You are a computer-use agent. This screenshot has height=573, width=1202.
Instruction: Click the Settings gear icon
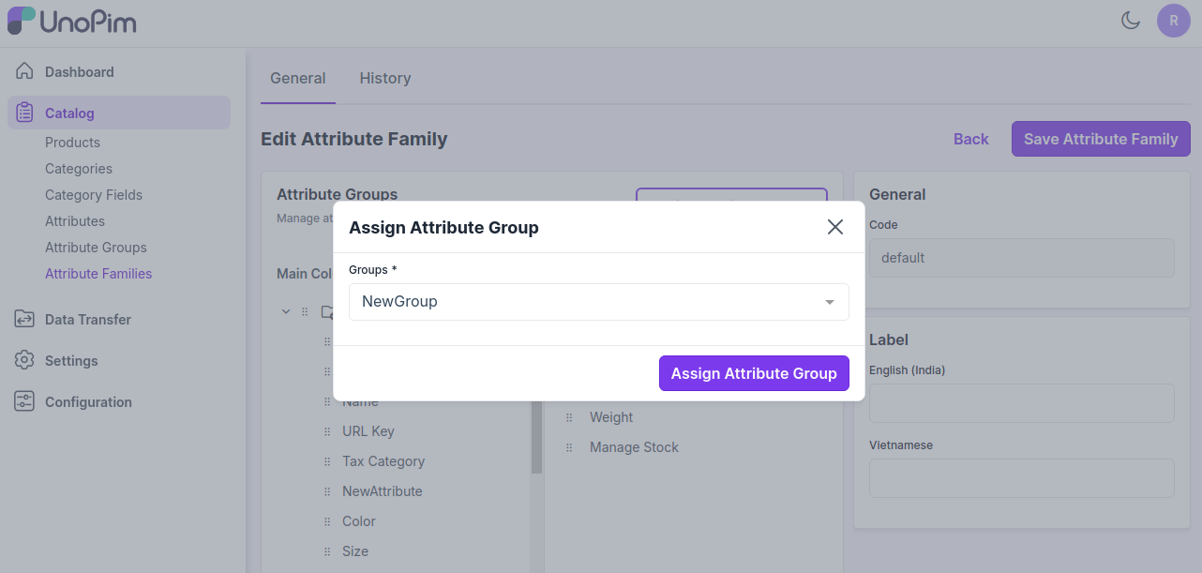[x=23, y=360]
